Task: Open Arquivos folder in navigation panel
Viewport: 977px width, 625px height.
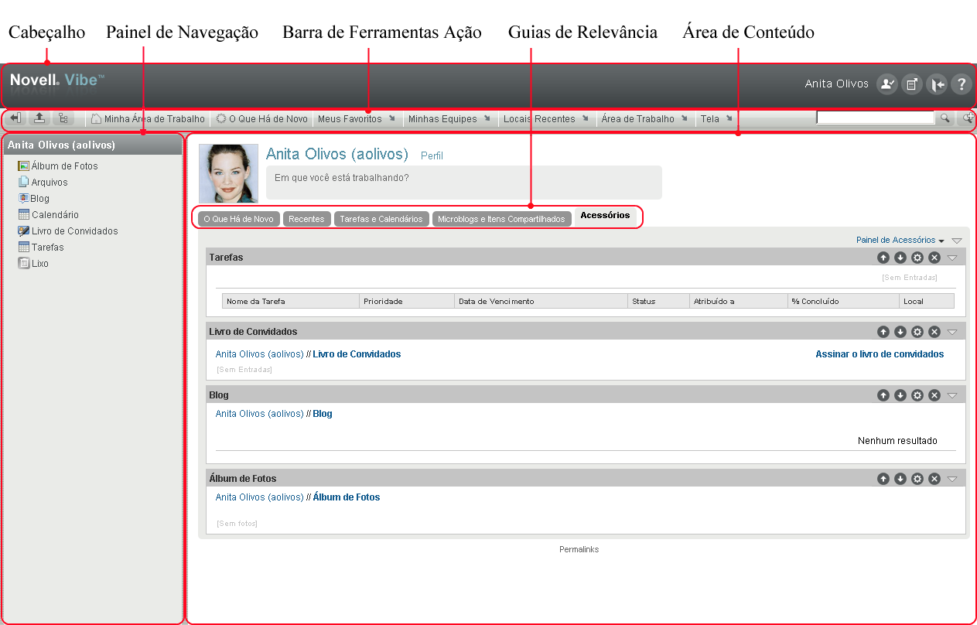Action: point(43,183)
